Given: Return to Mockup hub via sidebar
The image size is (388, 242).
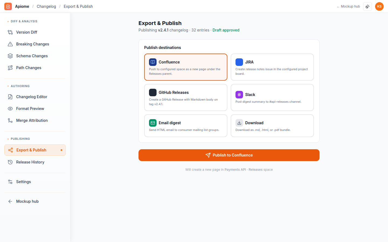Looking at the screenshot, I should click(35, 201).
